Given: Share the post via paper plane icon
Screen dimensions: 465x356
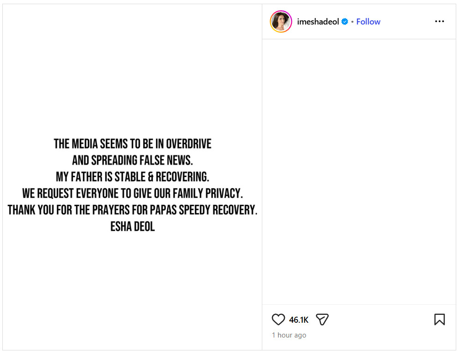Looking at the screenshot, I should coord(322,319).
